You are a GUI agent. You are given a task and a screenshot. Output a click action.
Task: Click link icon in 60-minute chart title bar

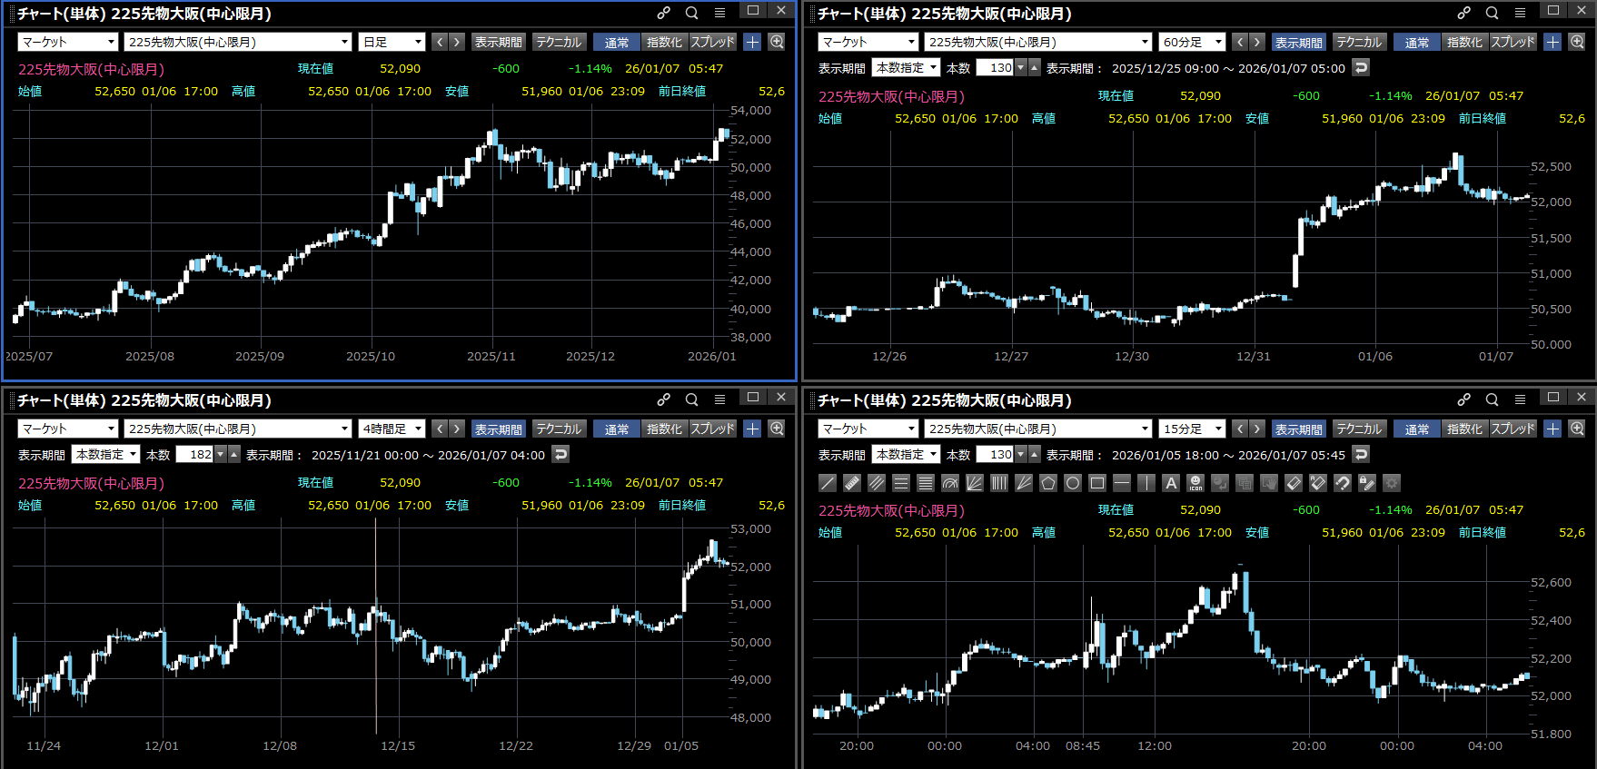click(1463, 13)
